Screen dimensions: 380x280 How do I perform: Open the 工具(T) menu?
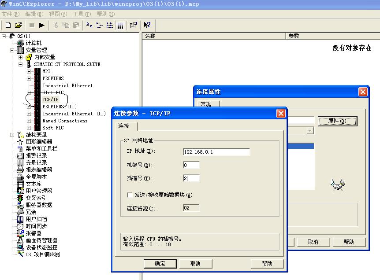click(82, 14)
